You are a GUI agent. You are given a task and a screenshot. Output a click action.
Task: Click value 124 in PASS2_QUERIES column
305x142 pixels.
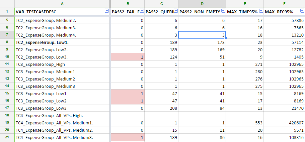tap(173, 57)
